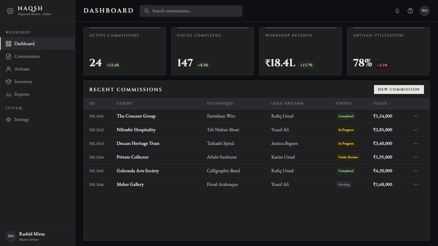Click the RM avatar in top bar
438x246 pixels.
pos(425,11)
